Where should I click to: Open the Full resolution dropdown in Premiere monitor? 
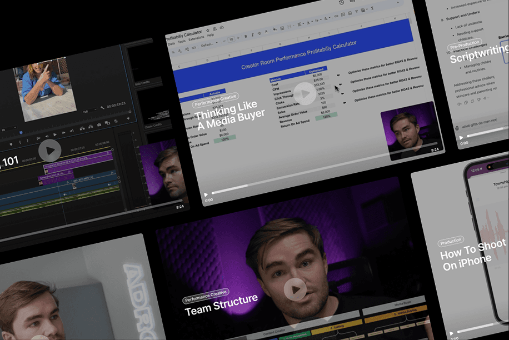click(89, 111)
